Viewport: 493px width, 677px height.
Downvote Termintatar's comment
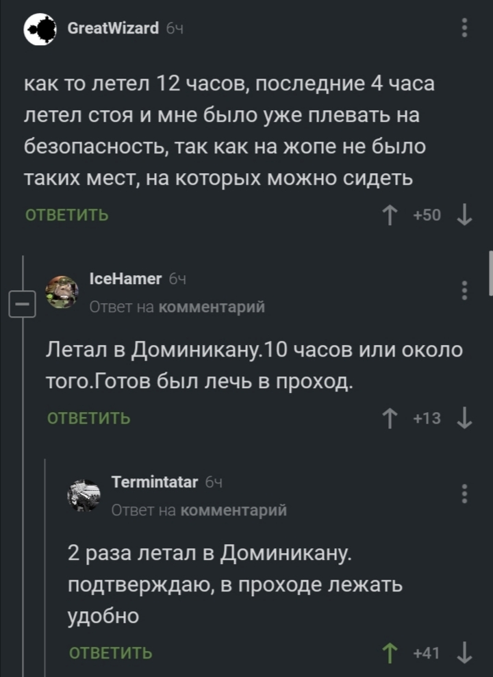464,652
